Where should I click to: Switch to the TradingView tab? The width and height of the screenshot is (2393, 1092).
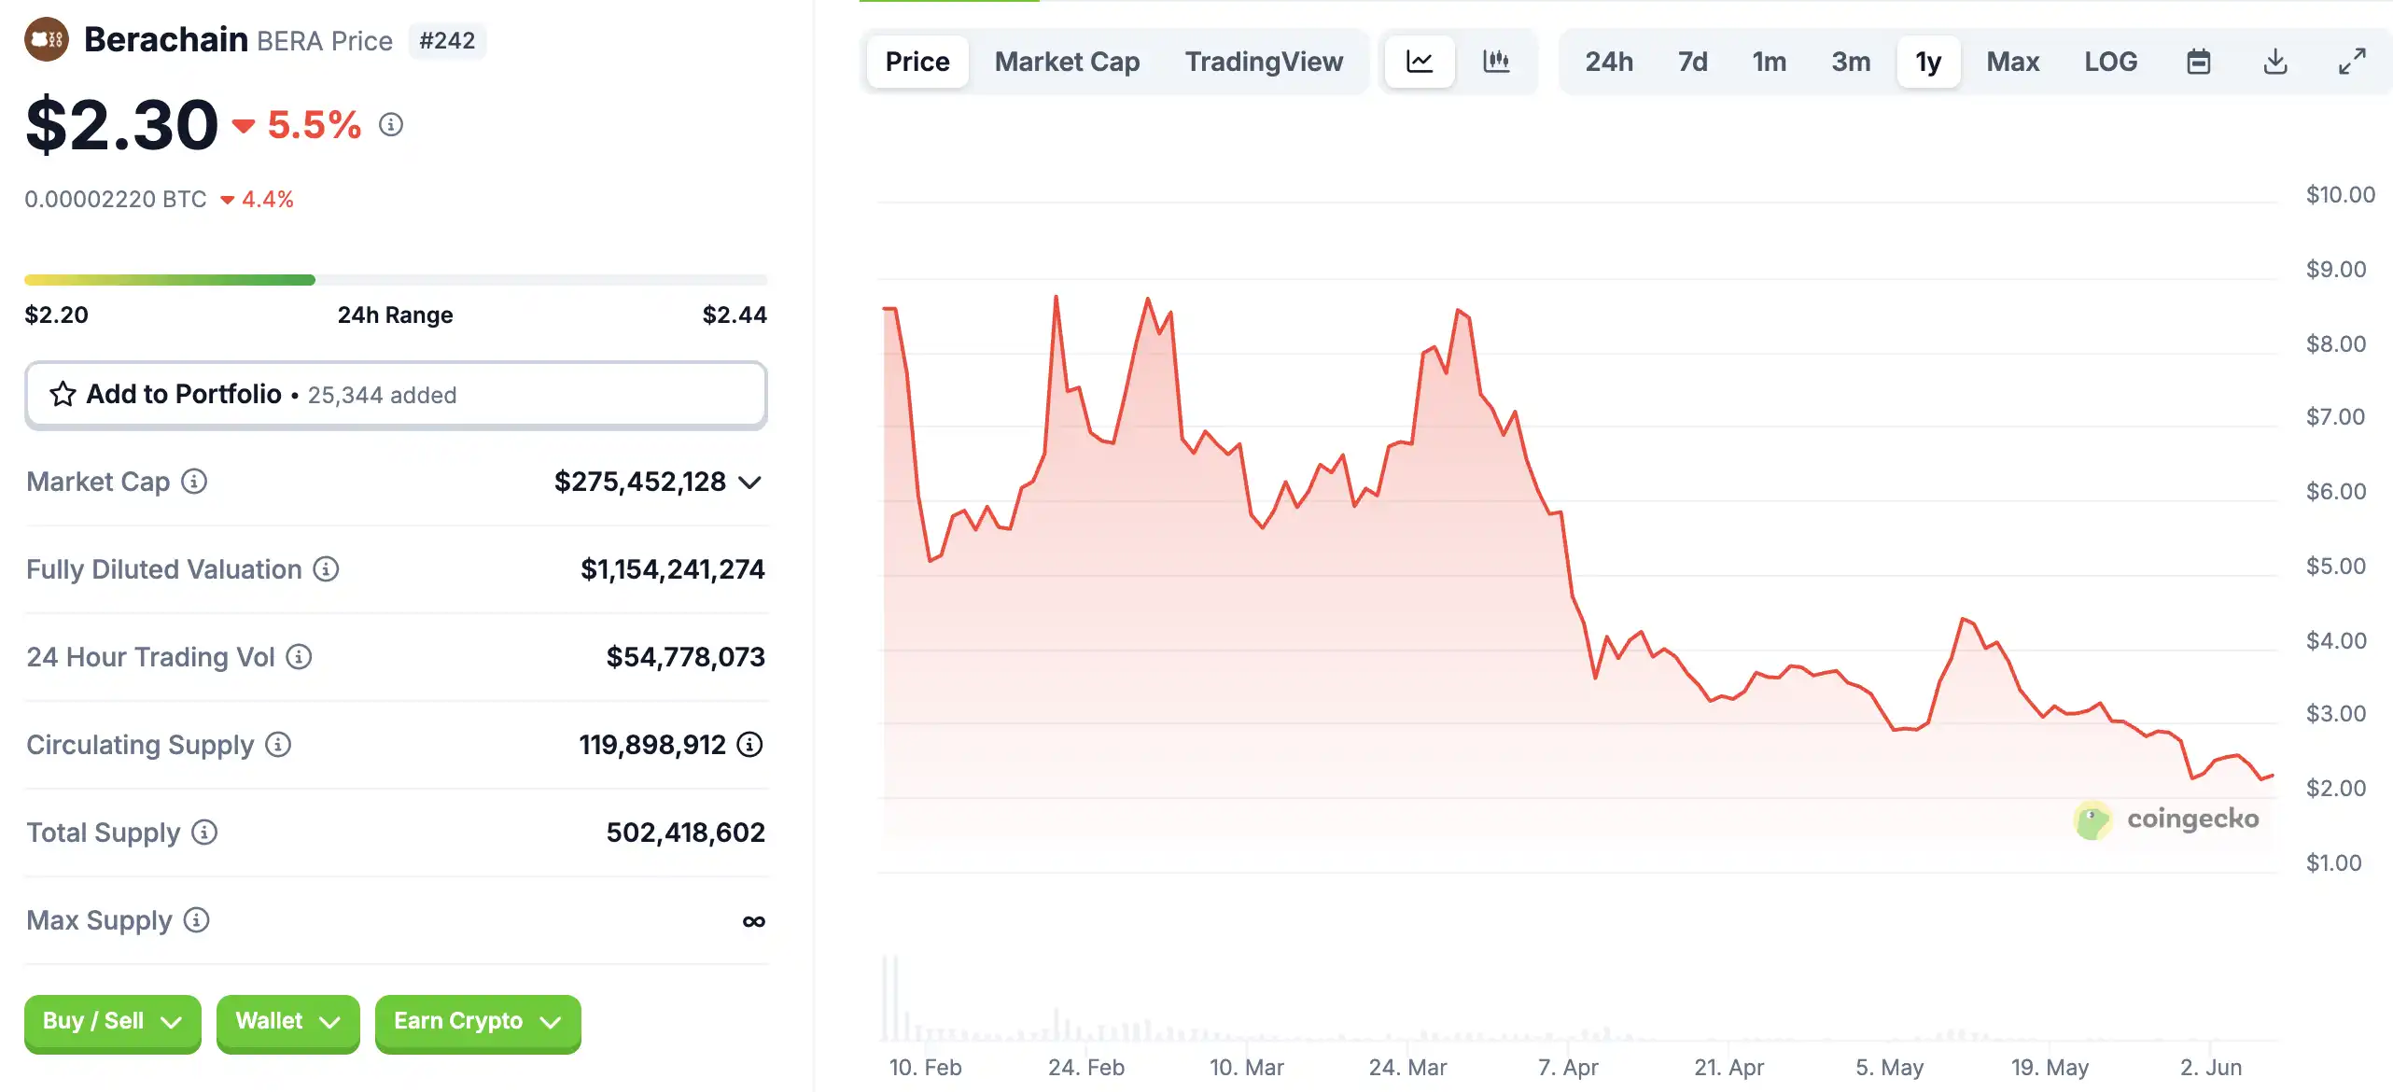pos(1264,62)
